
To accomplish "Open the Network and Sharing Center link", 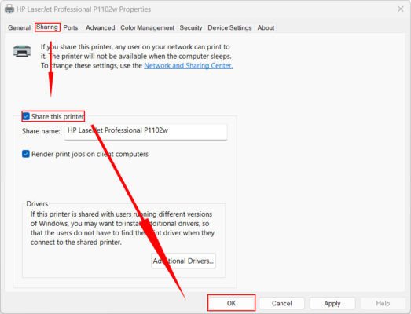I will point(188,65).
